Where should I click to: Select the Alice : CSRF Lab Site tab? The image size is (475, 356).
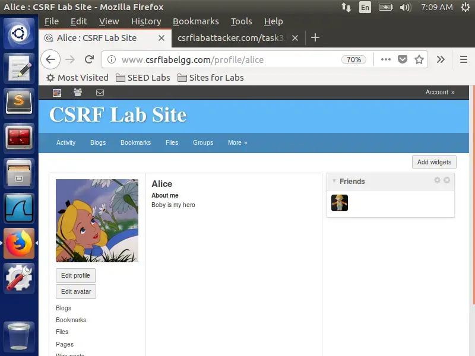click(x=97, y=38)
